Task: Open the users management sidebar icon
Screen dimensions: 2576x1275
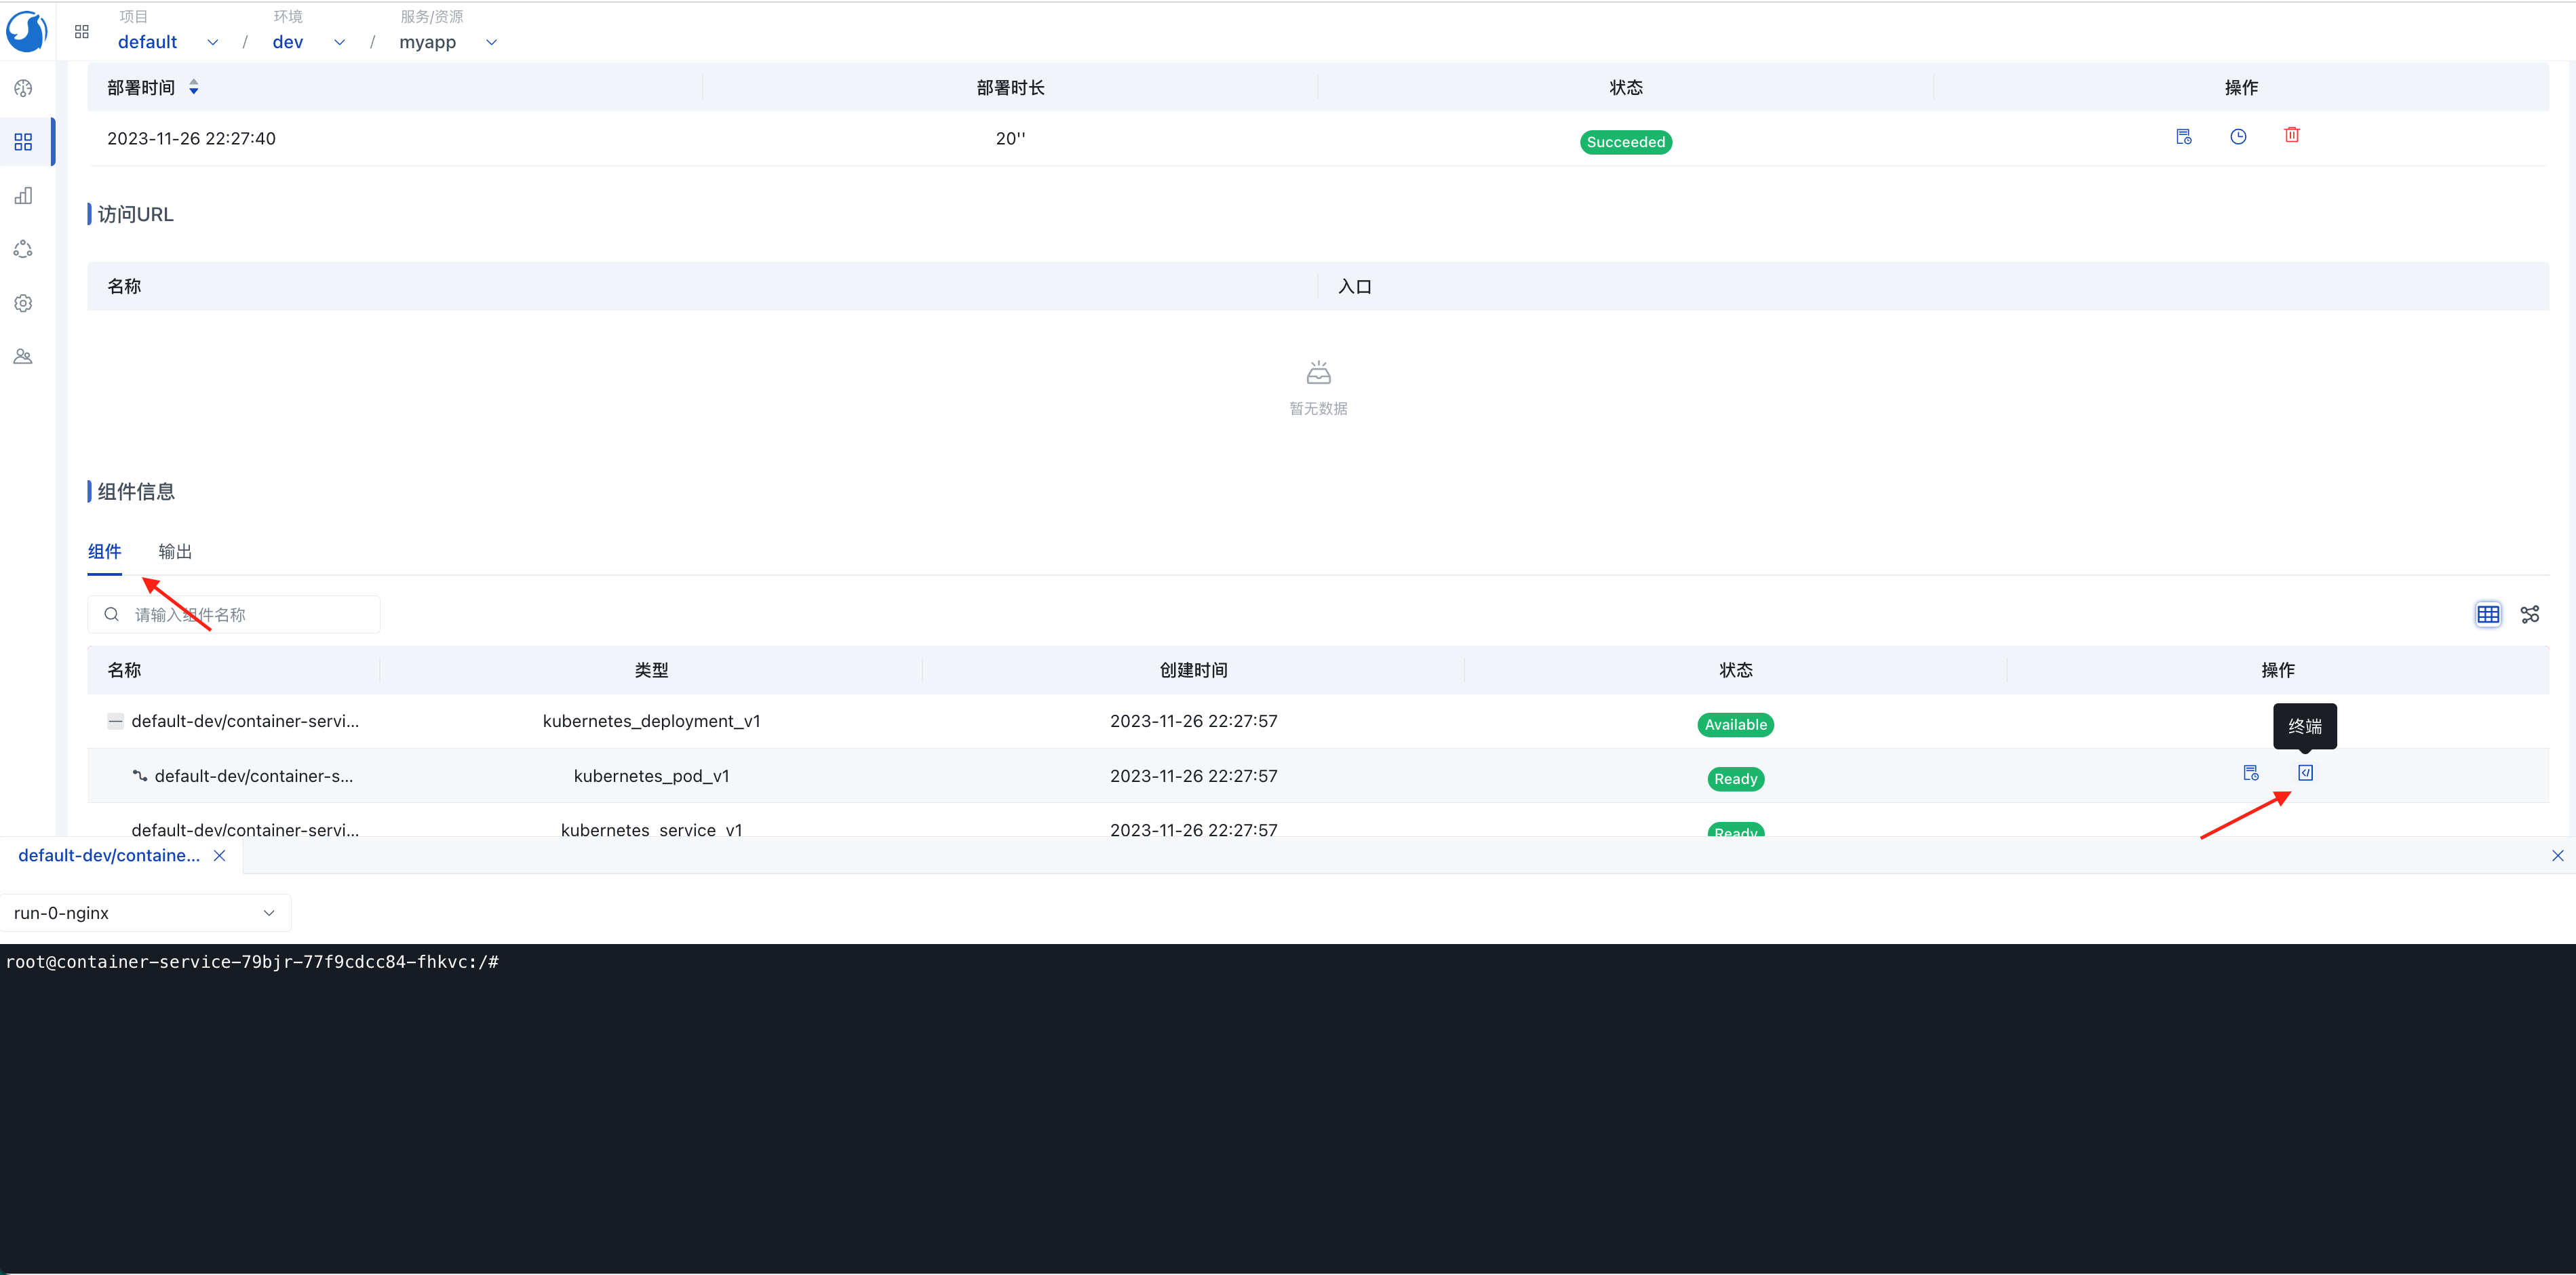Action: (23, 356)
